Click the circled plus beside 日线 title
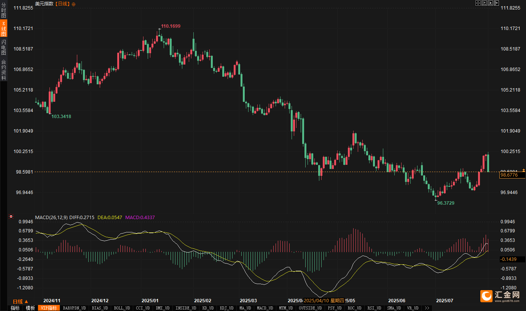This screenshot has height=311, width=526. [x=73, y=4]
